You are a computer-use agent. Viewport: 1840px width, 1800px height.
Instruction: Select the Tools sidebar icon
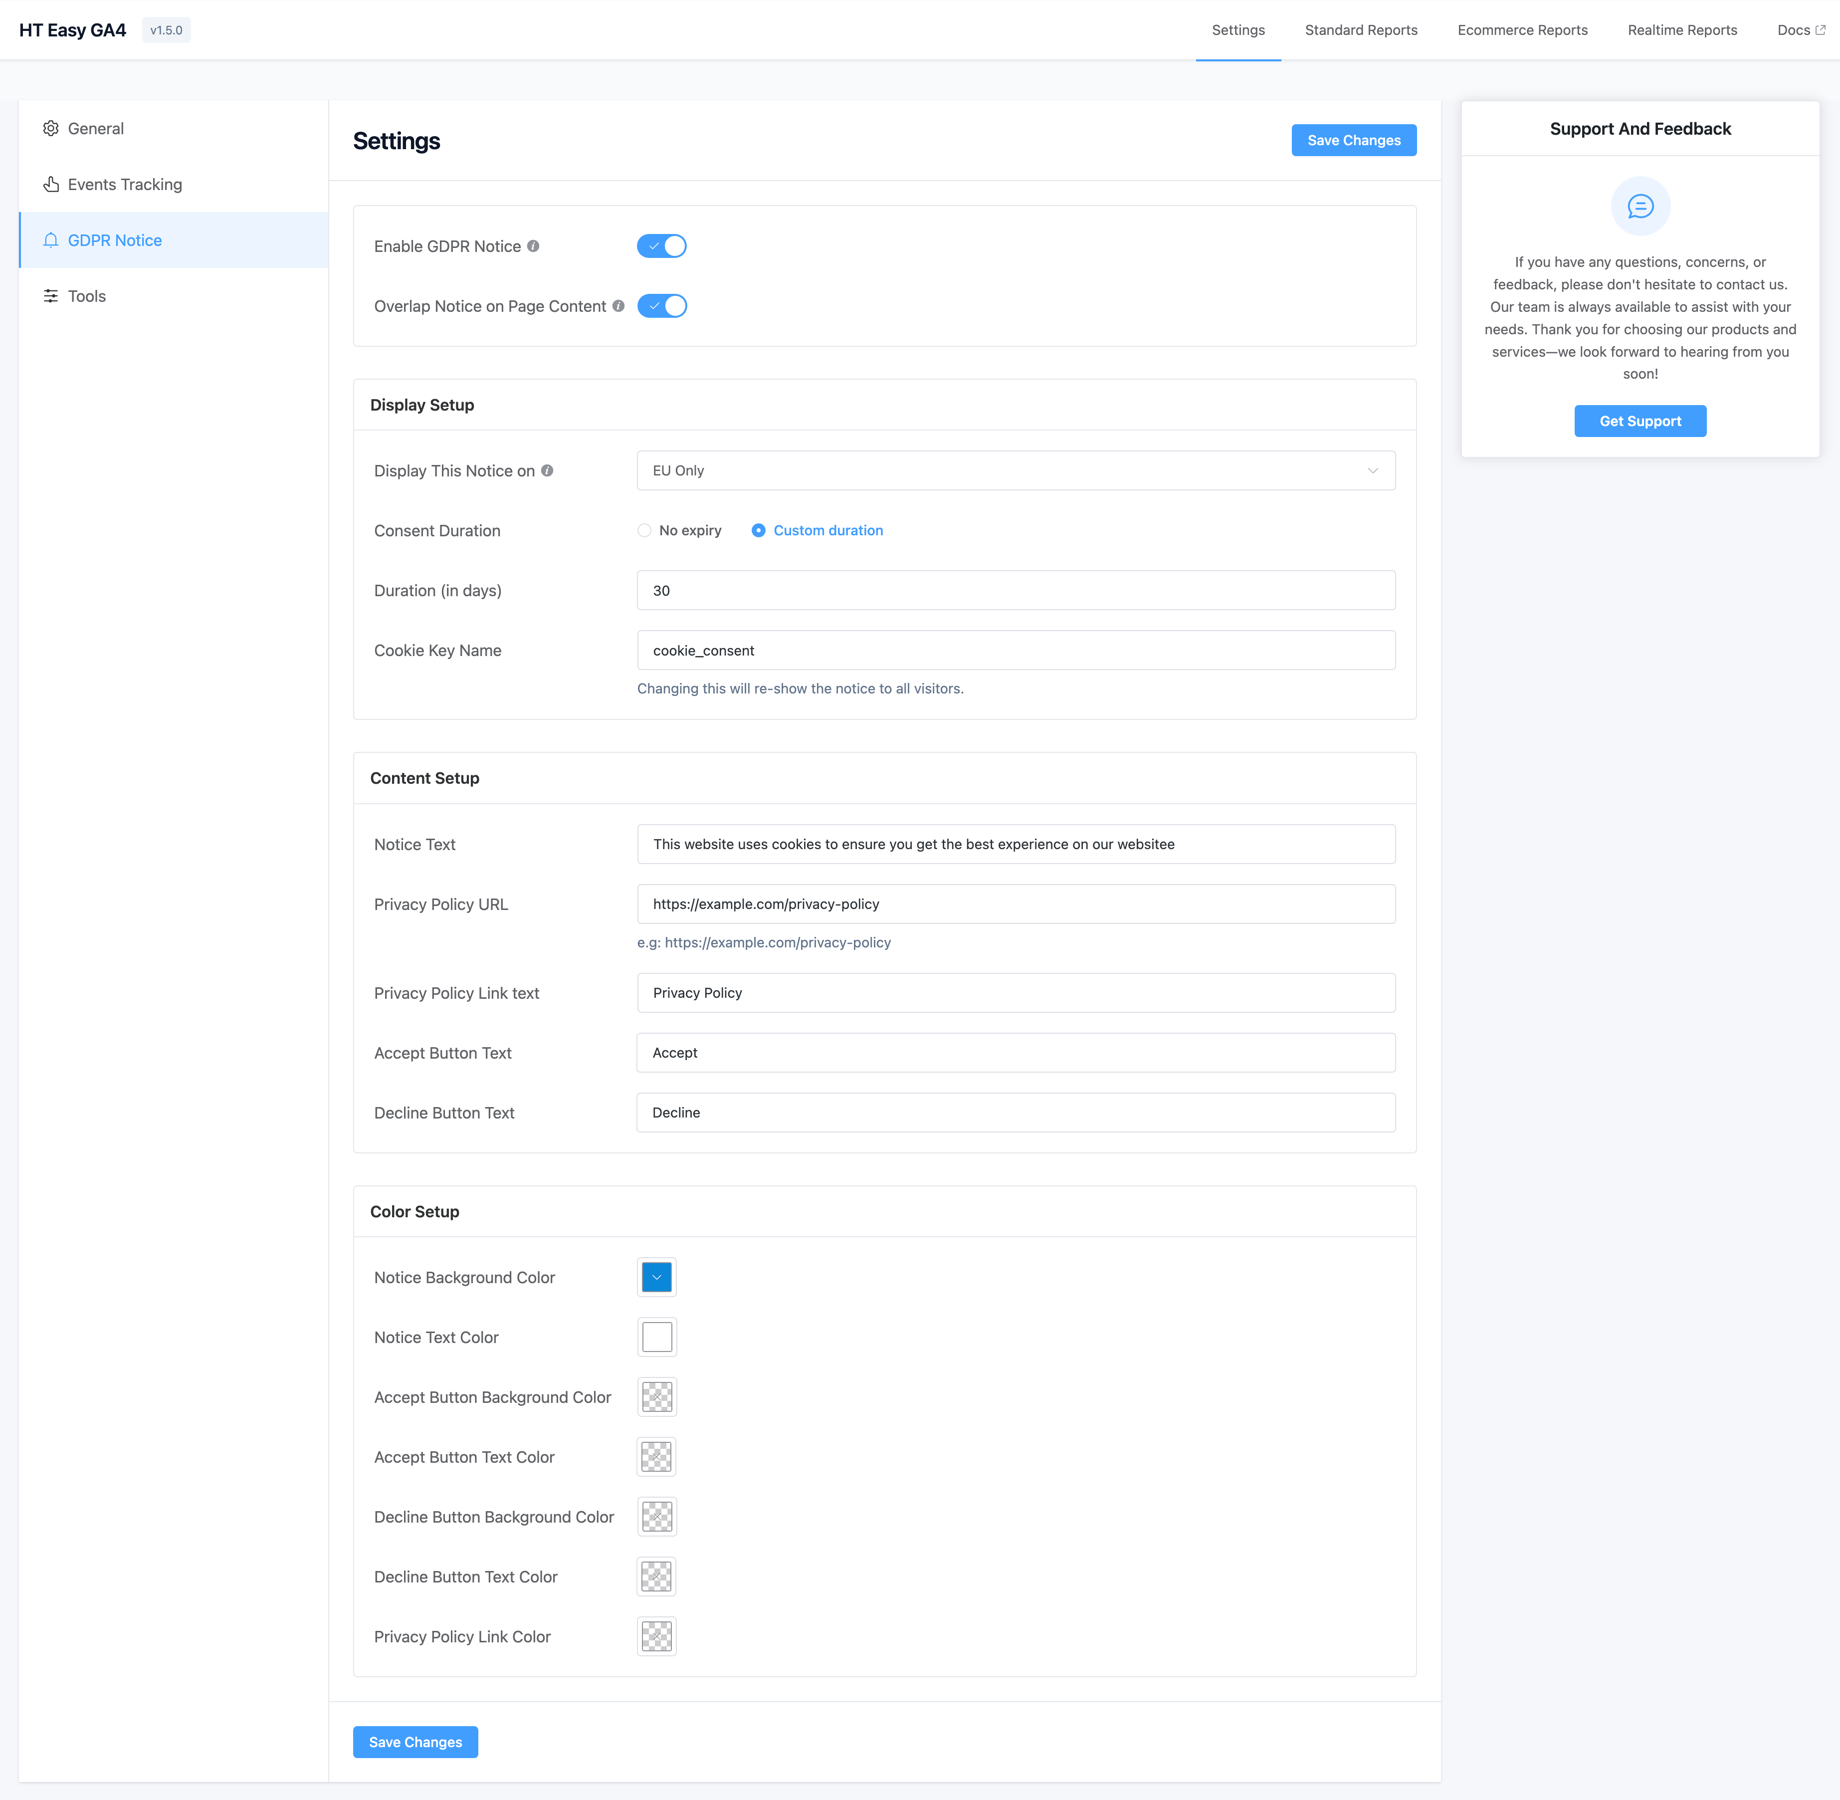pos(52,296)
